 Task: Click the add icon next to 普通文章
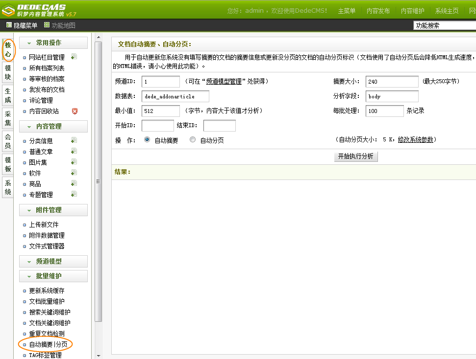coord(74,152)
